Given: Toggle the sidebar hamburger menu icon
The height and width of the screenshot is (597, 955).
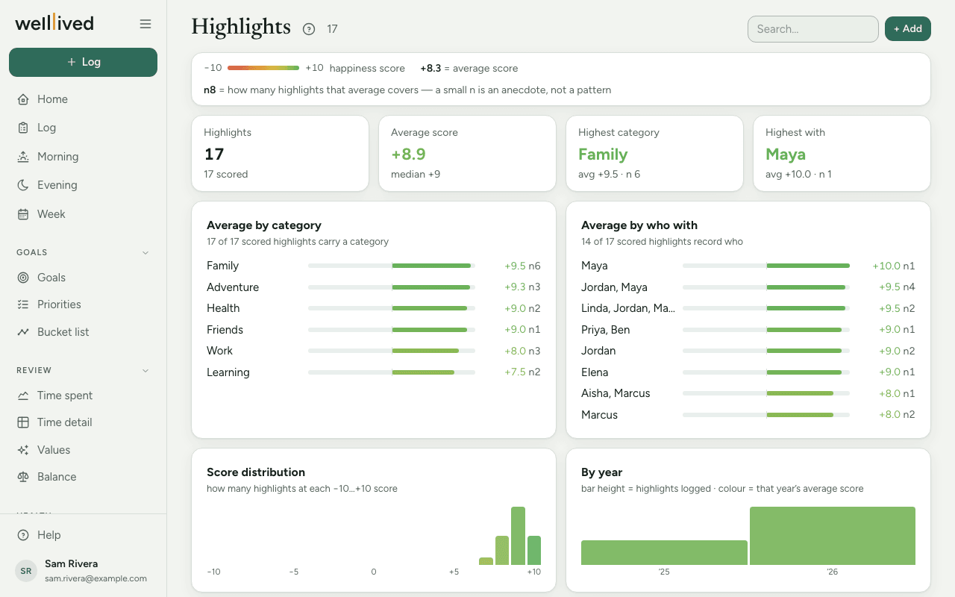Looking at the screenshot, I should (145, 24).
